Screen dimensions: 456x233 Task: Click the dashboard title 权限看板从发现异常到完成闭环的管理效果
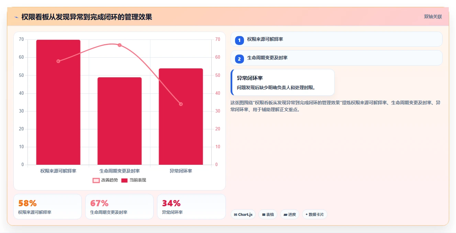(87, 17)
